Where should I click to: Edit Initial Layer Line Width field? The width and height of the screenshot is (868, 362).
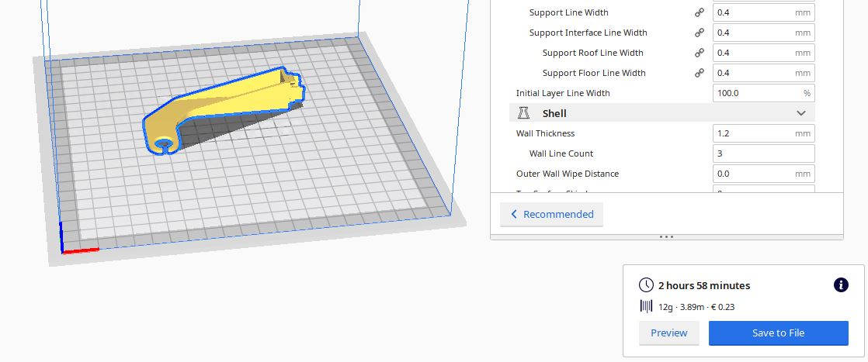point(763,93)
